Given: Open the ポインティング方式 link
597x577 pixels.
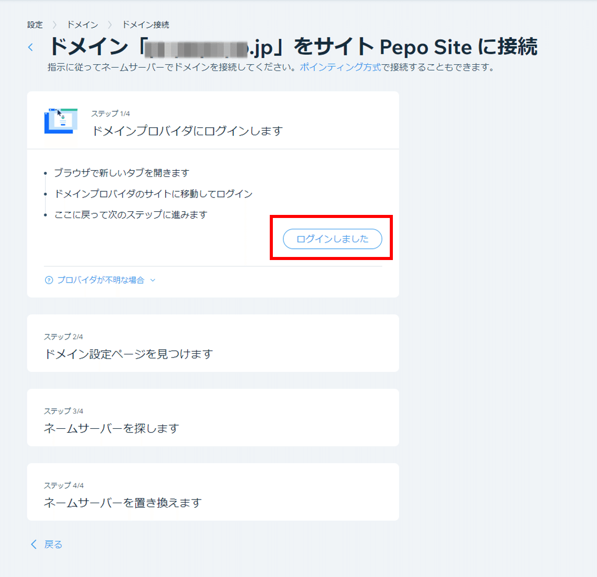Looking at the screenshot, I should 341,67.
